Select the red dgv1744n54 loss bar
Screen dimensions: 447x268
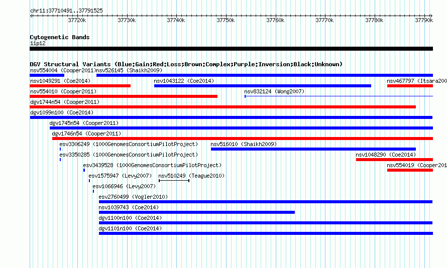tap(222, 107)
